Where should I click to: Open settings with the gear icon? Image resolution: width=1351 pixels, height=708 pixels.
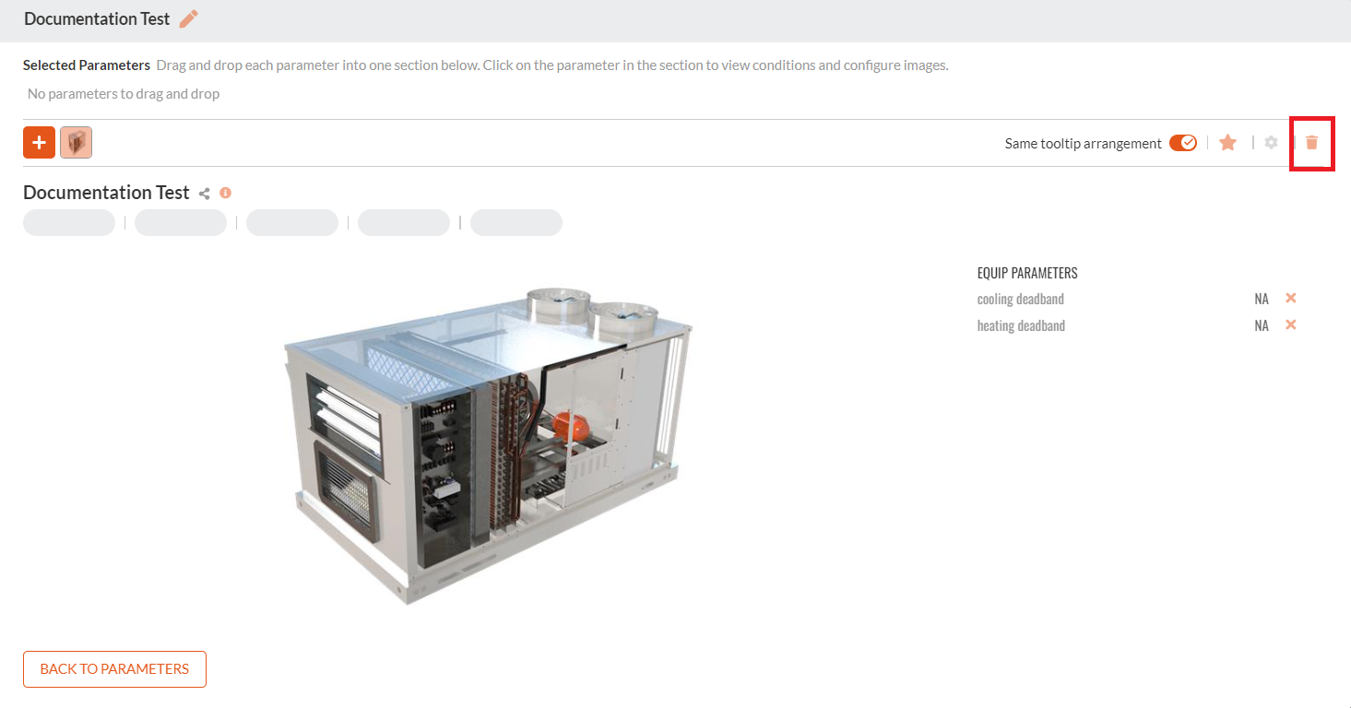[1271, 143]
